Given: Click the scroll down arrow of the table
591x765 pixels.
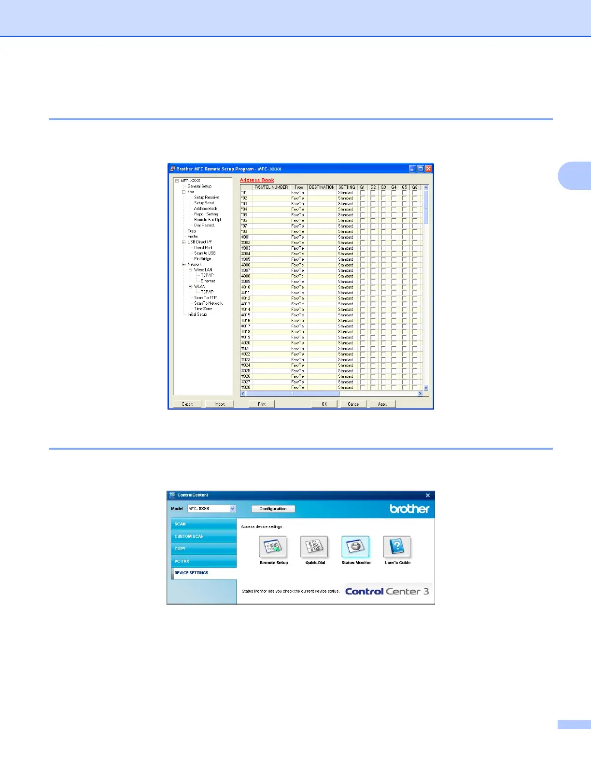Looking at the screenshot, I should pos(426,387).
